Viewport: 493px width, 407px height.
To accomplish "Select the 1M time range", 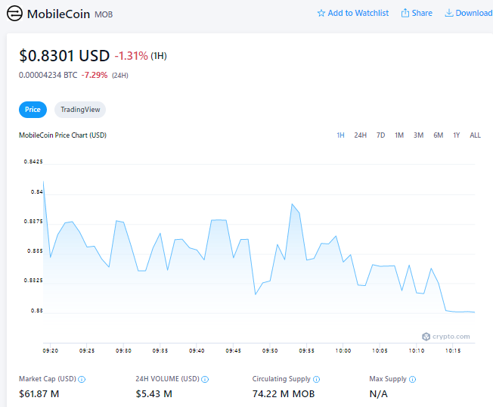I will (x=399, y=135).
